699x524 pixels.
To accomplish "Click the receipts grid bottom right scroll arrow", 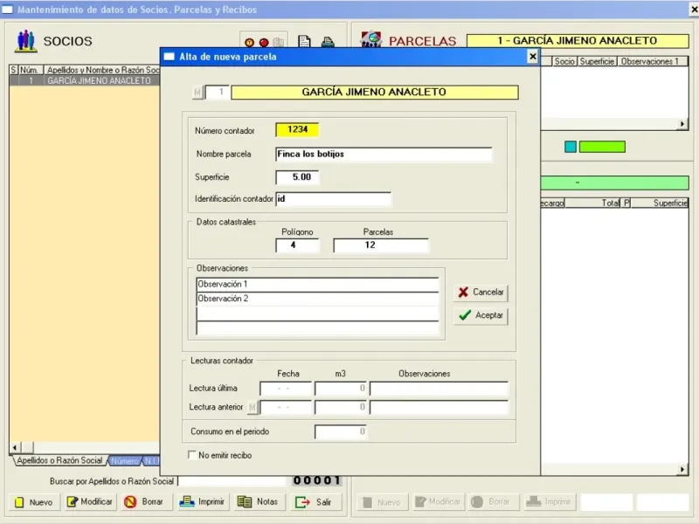I will click(682, 469).
